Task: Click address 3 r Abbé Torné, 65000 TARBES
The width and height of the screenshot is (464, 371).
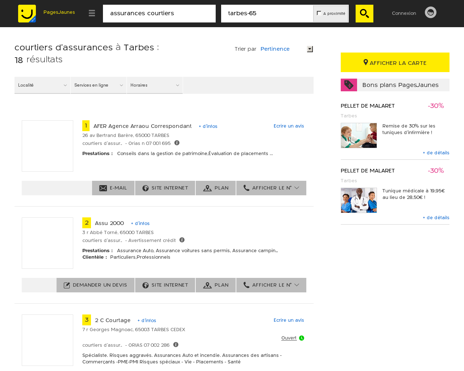Action: point(118,232)
